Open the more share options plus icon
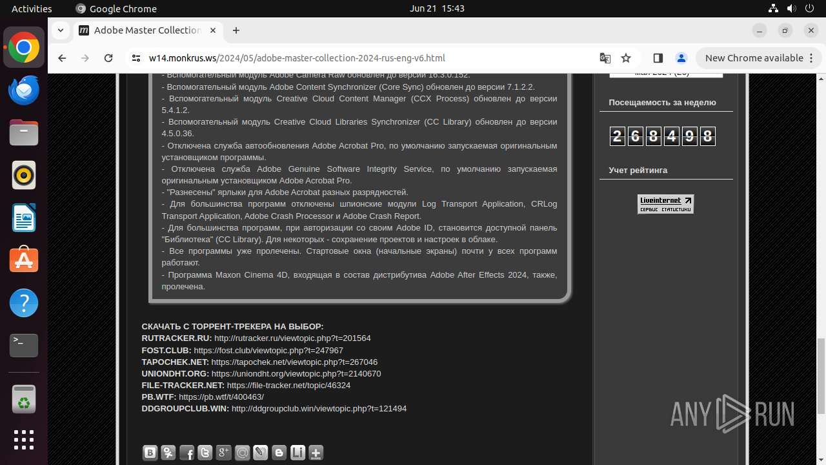This screenshot has height=465, width=826. [316, 453]
